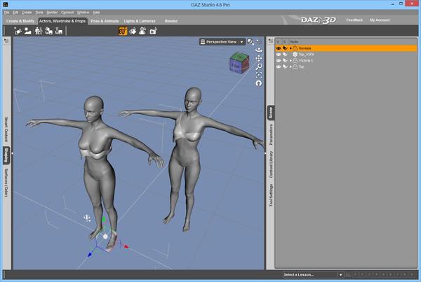Open the Render menu

tap(52, 13)
